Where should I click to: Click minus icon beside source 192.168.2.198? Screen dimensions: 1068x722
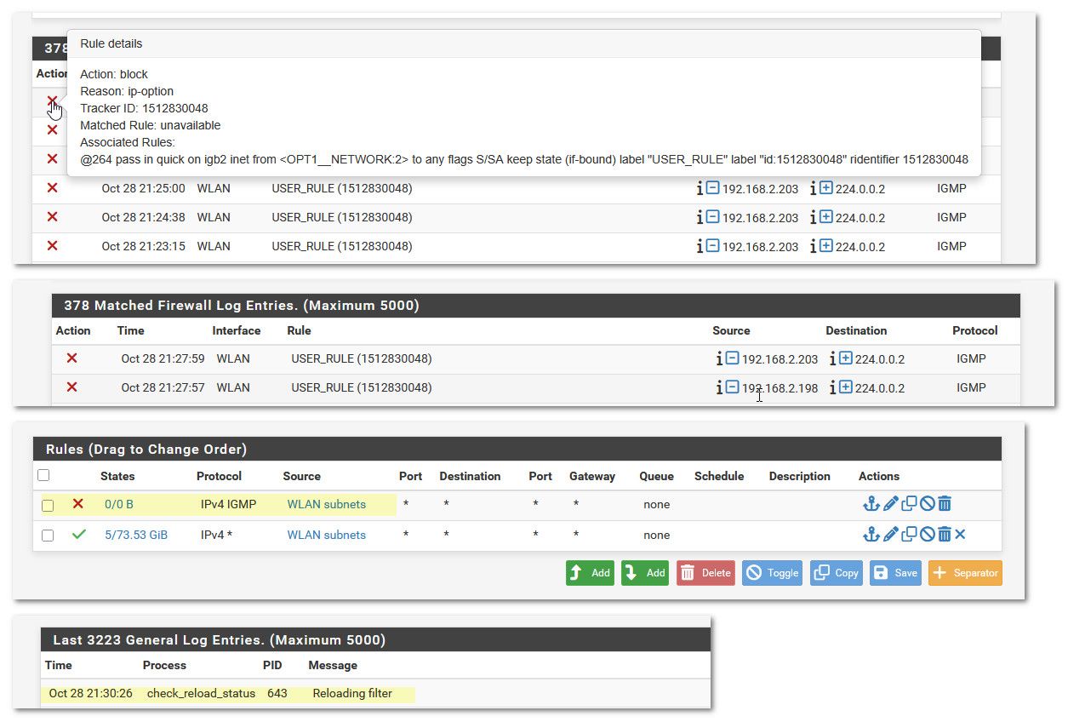pyautogui.click(x=732, y=387)
